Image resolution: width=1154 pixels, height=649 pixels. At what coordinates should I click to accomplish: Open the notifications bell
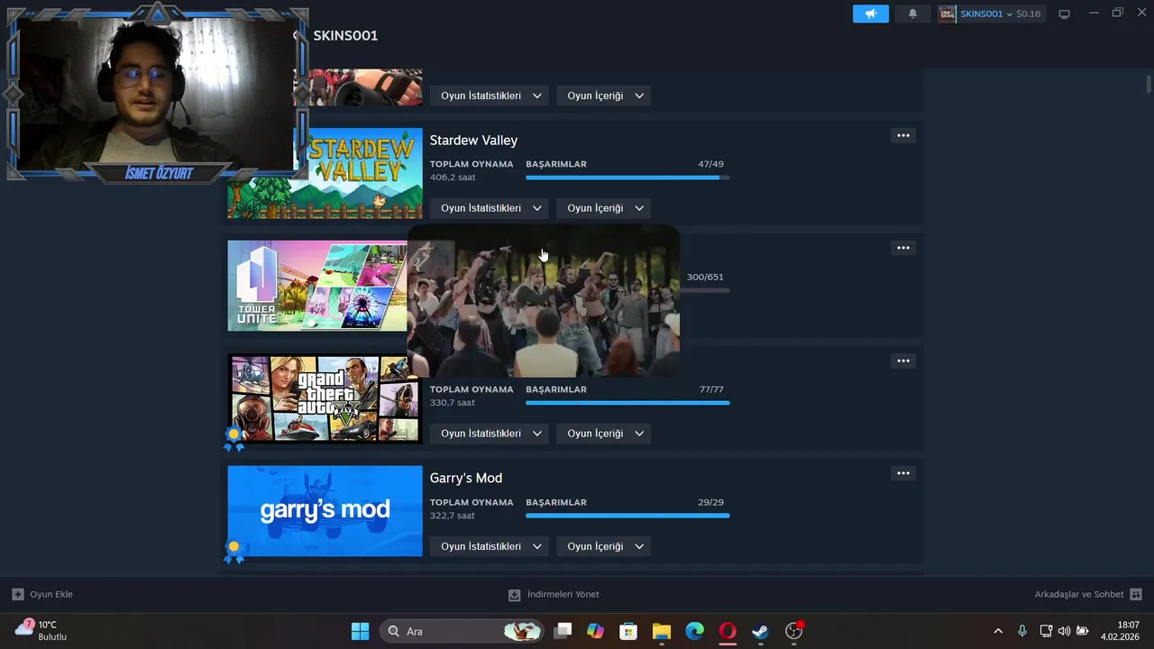point(912,14)
